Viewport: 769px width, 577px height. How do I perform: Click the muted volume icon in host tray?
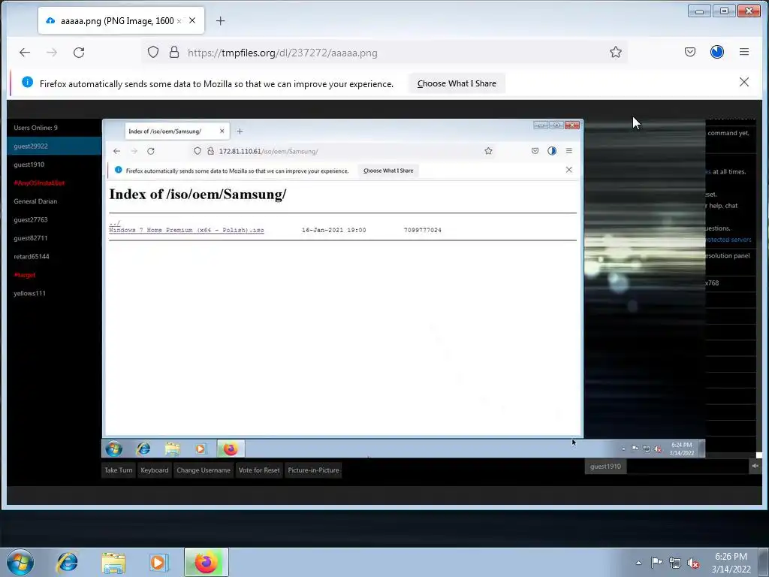(x=693, y=563)
